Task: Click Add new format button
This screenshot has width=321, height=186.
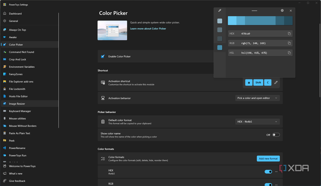Action: coord(268,158)
